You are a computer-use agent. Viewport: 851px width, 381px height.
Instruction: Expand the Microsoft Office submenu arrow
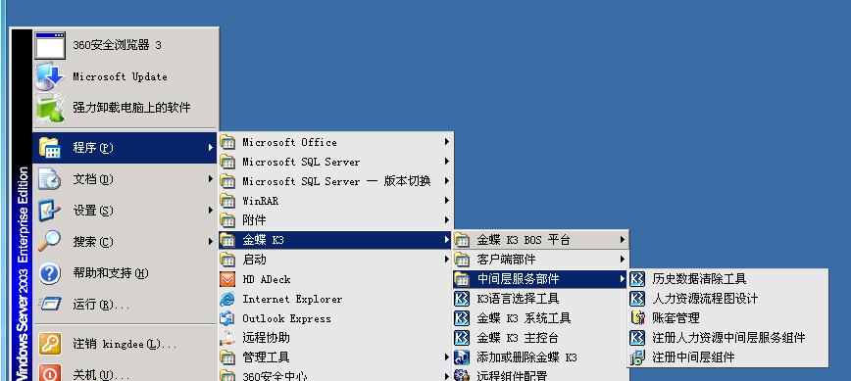[x=446, y=142]
